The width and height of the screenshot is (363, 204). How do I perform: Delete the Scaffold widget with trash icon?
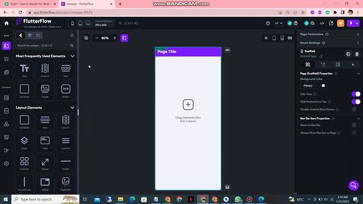(357, 54)
